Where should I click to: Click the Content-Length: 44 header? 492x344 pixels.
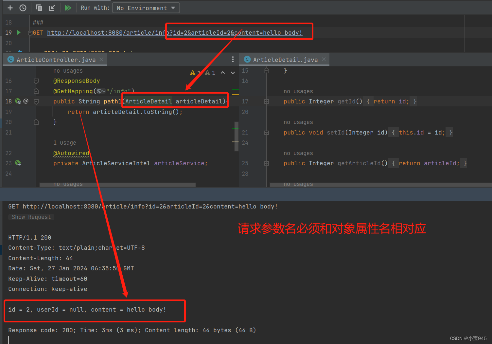tap(41, 258)
